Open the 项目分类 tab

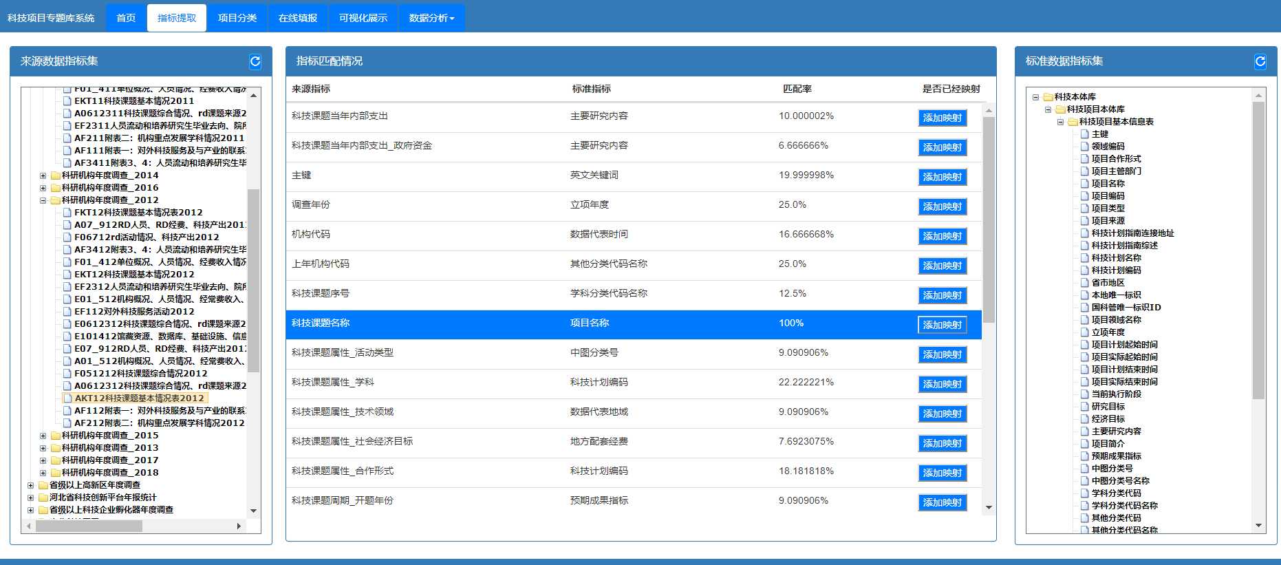click(x=237, y=18)
